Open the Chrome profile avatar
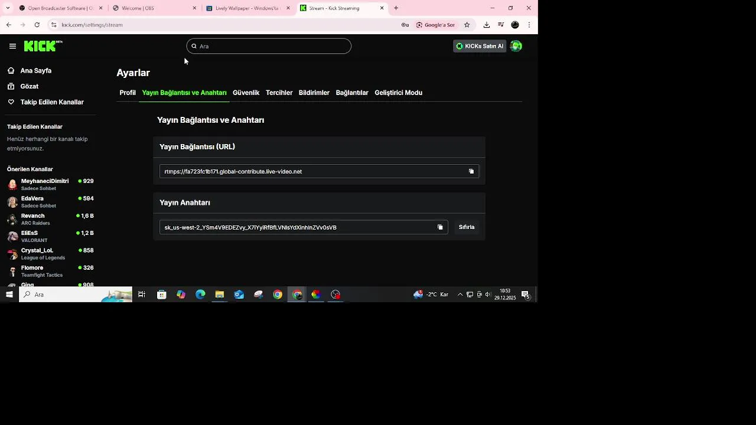 click(x=515, y=25)
